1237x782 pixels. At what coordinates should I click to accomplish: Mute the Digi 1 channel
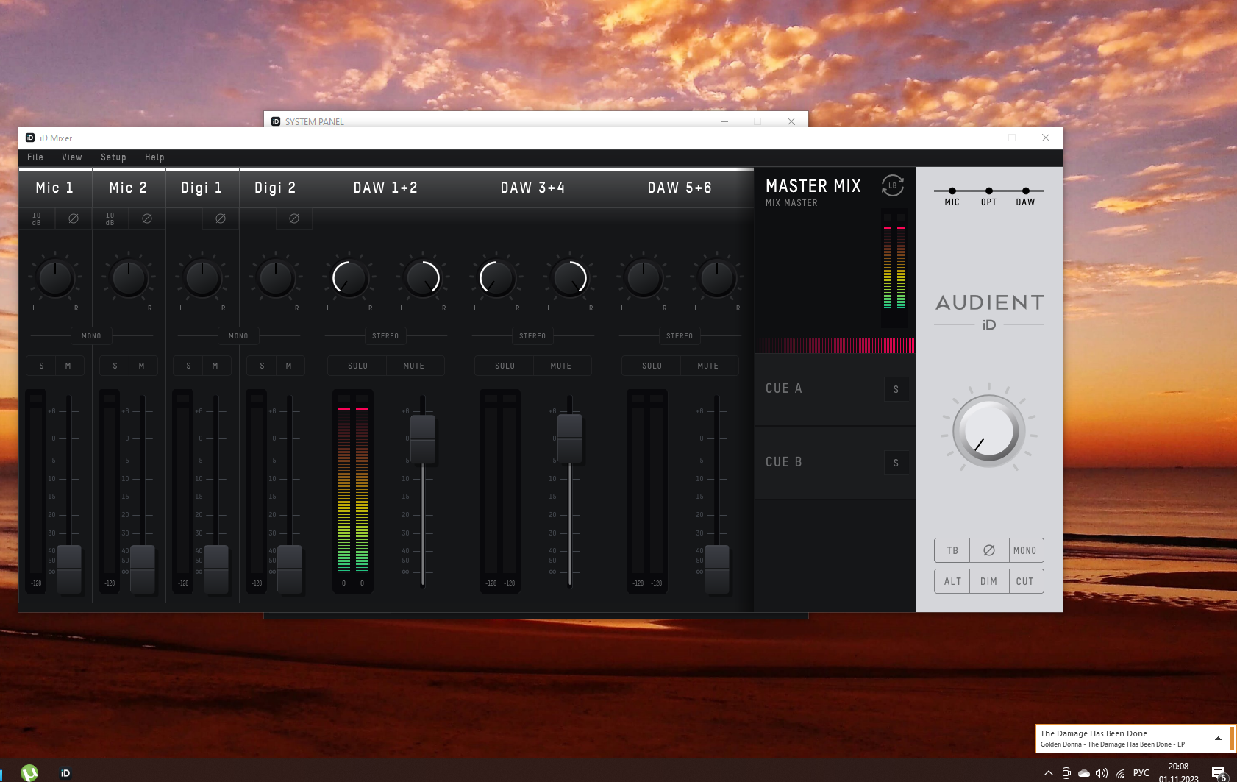(x=215, y=366)
